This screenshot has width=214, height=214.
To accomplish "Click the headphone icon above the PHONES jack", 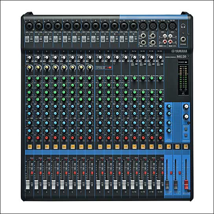I will click(x=183, y=26).
